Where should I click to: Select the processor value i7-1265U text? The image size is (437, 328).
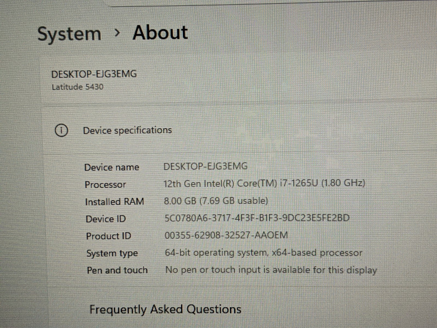tap(264, 183)
